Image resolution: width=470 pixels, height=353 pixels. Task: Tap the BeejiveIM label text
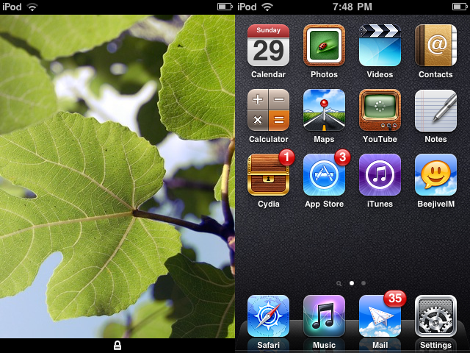[435, 204]
